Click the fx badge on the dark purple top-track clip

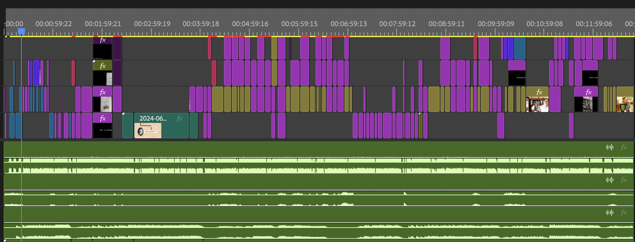tap(103, 40)
